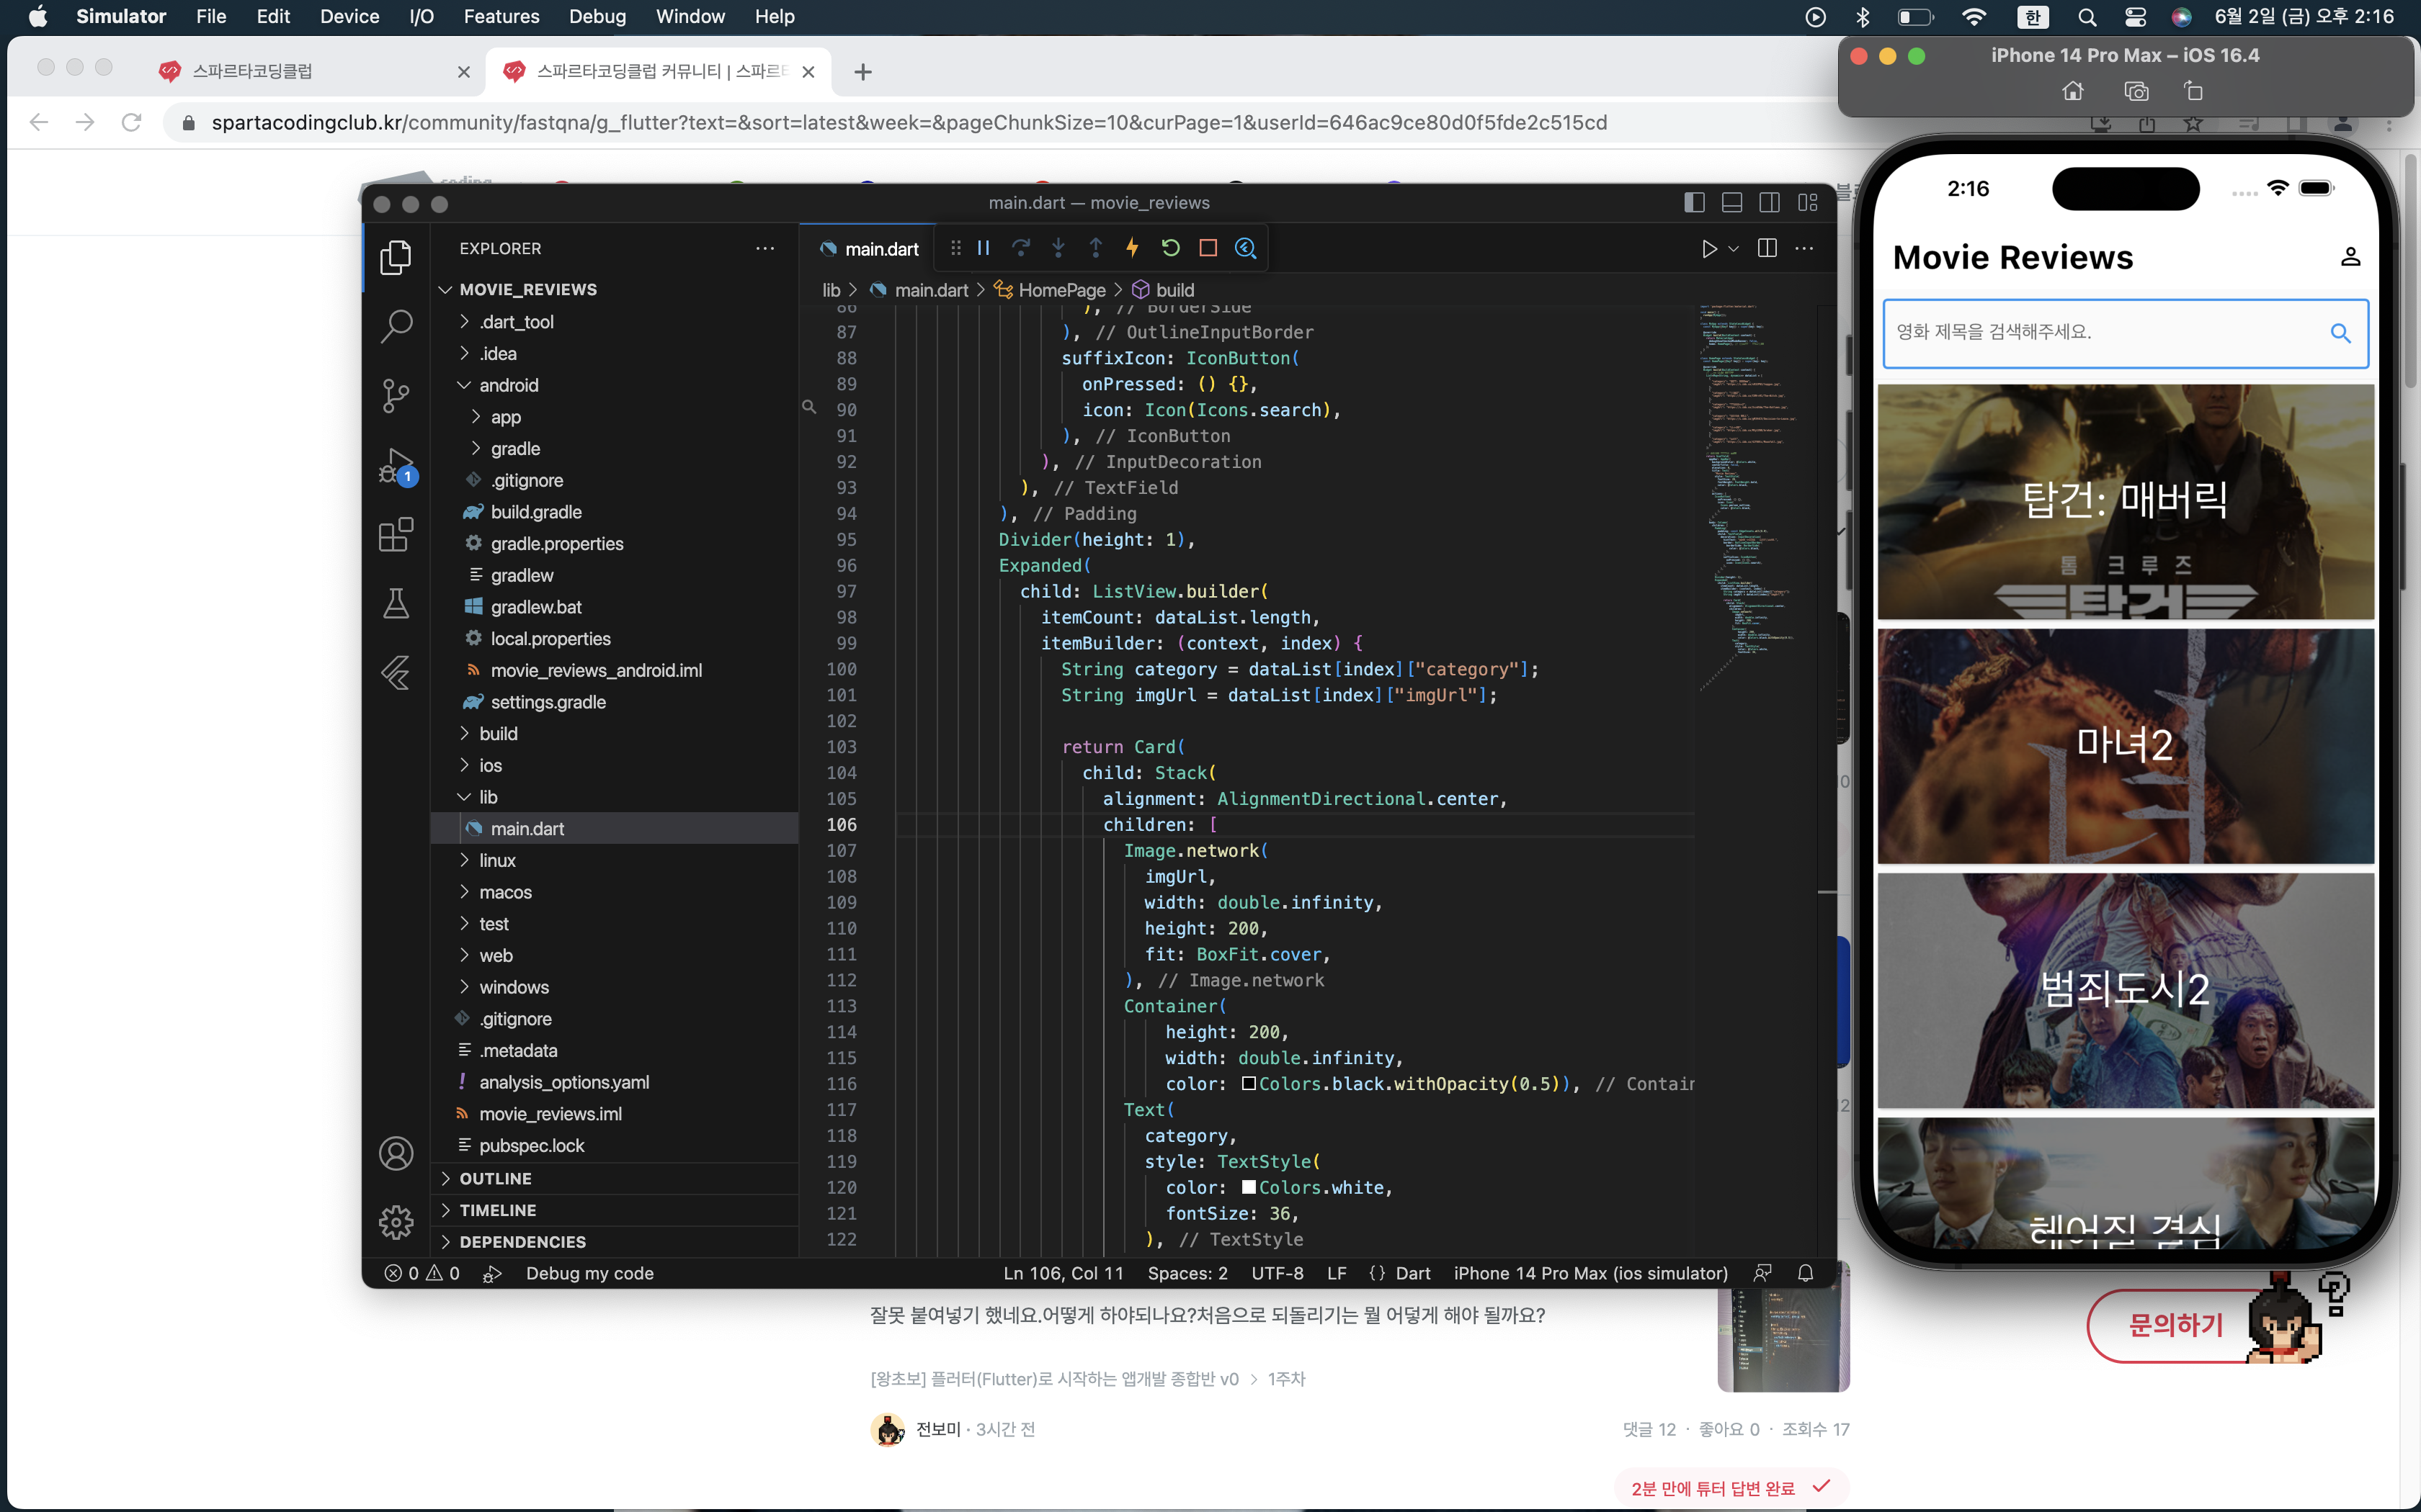The height and width of the screenshot is (1512, 2421).
Task: Trigger Flutter Hot Reload lightning icon
Action: point(1133,248)
